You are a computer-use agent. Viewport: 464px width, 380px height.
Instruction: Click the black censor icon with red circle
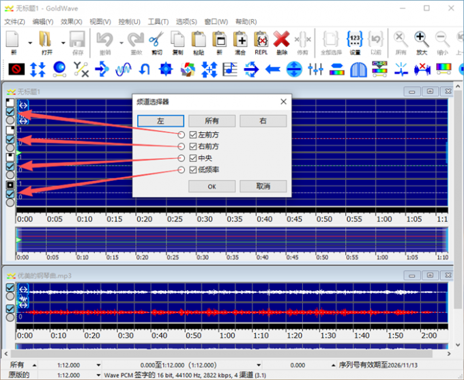(16, 69)
